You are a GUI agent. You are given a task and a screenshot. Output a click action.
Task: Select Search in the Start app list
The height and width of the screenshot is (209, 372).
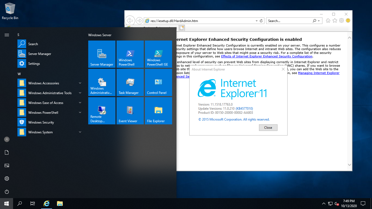[x=50, y=44]
